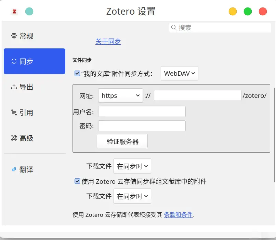Open the 条款和条件 link
Screen dimensions: 276x240
coord(178,215)
